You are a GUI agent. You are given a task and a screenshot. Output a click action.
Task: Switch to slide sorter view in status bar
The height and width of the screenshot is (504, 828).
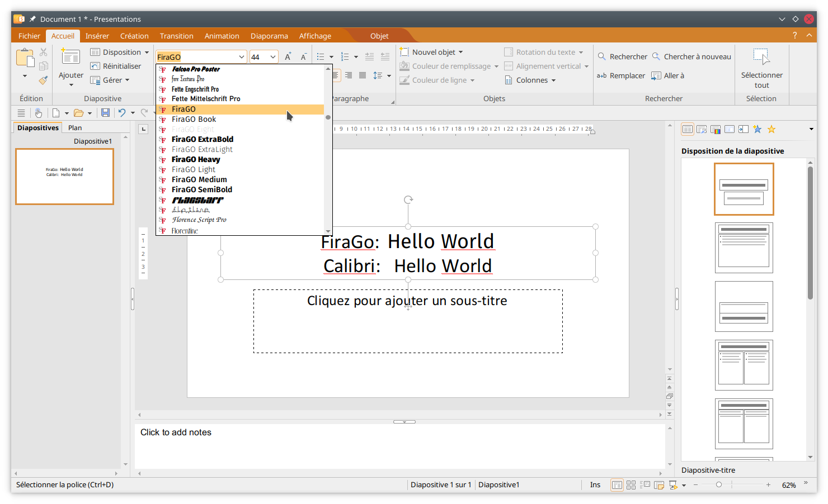[x=631, y=485]
